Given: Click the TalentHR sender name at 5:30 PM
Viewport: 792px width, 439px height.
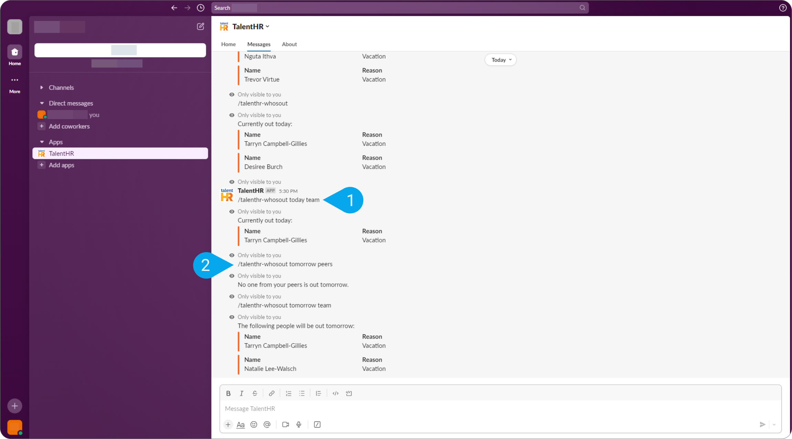Looking at the screenshot, I should 250,191.
